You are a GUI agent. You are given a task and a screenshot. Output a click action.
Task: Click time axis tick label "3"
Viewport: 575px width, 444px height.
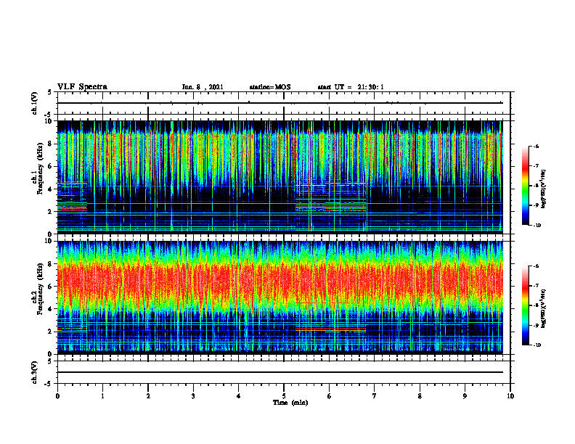pyautogui.click(x=193, y=396)
